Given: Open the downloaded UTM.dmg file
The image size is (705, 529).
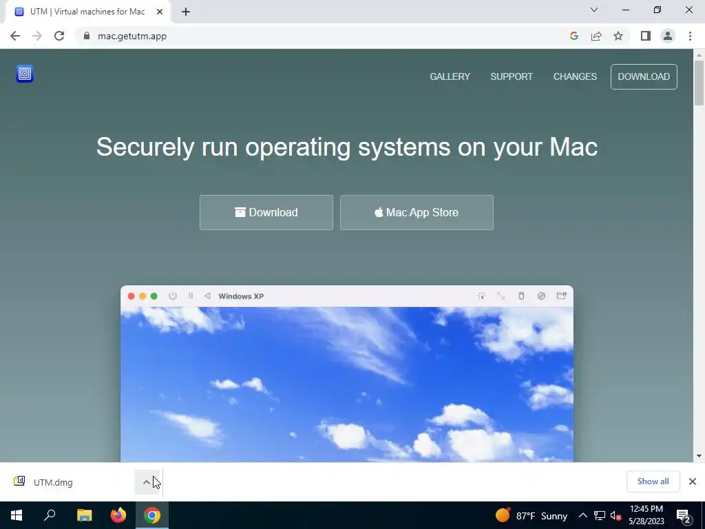Looking at the screenshot, I should pos(53,482).
